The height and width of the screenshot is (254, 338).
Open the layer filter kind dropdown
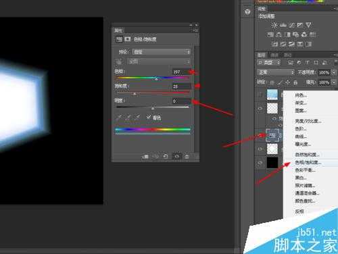click(269, 63)
